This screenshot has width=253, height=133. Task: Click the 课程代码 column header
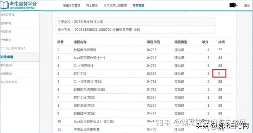pyautogui.click(x=153, y=42)
